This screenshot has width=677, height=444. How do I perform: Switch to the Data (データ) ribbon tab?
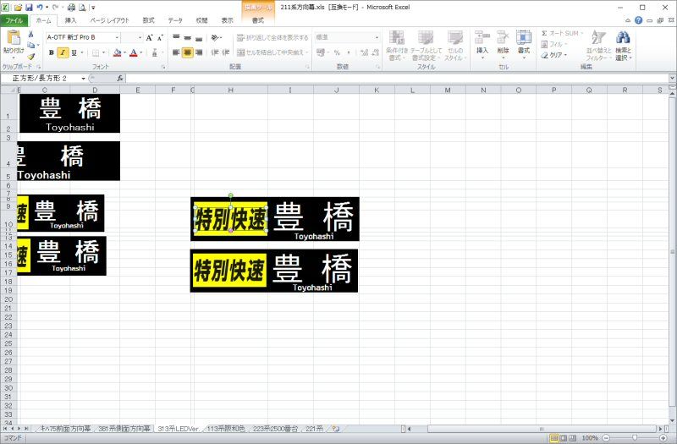coord(175,20)
